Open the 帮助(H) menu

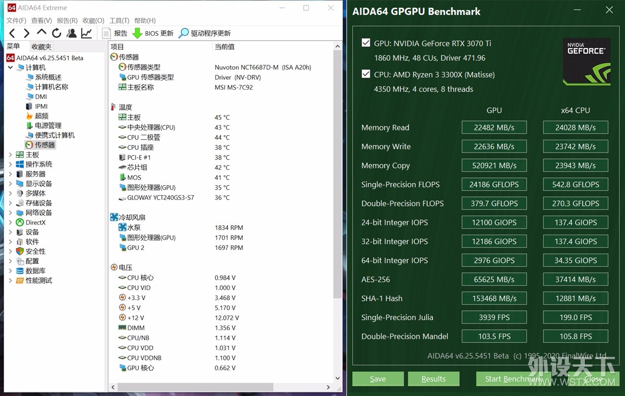(x=145, y=20)
